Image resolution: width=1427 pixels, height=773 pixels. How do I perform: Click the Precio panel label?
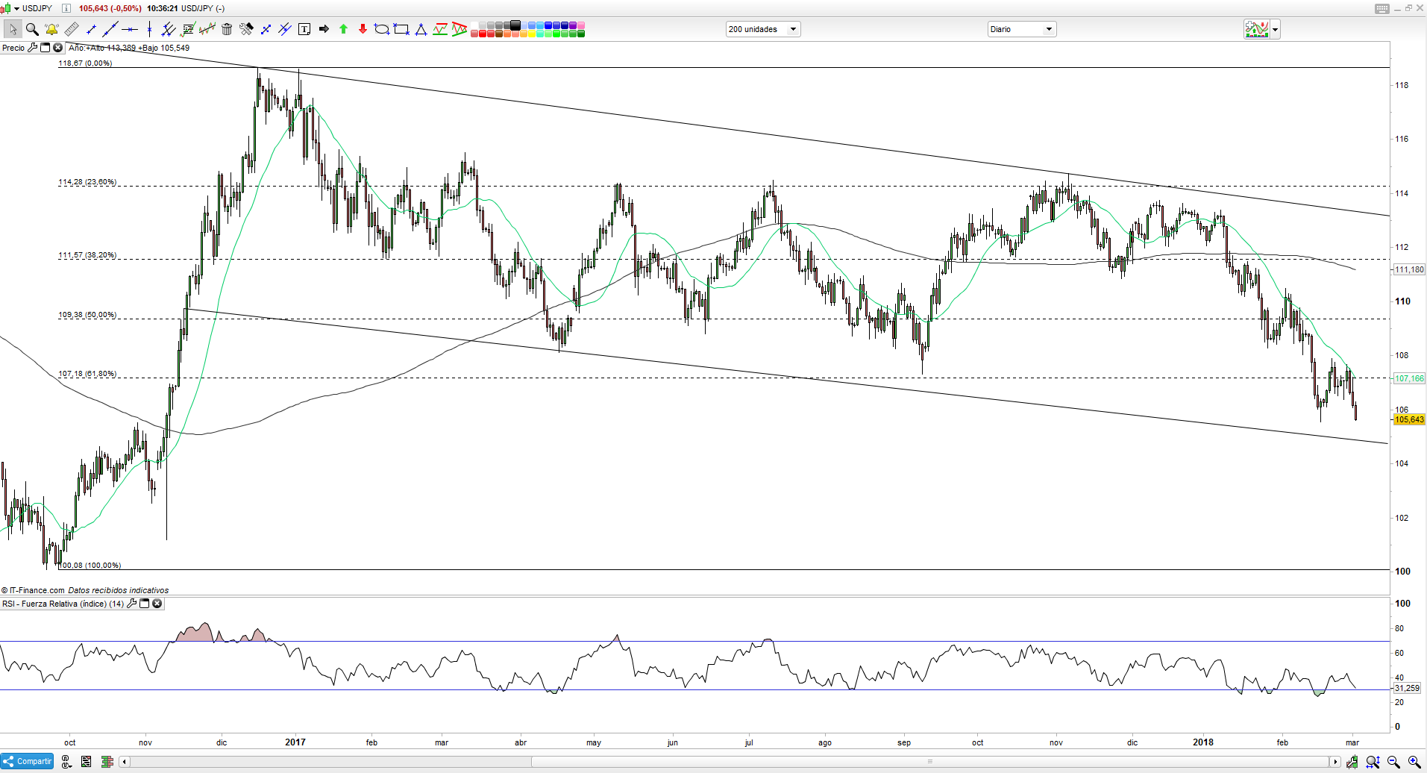pyautogui.click(x=13, y=48)
